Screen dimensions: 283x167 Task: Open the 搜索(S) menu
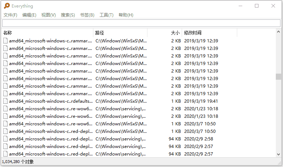pyautogui.click(x=68, y=15)
